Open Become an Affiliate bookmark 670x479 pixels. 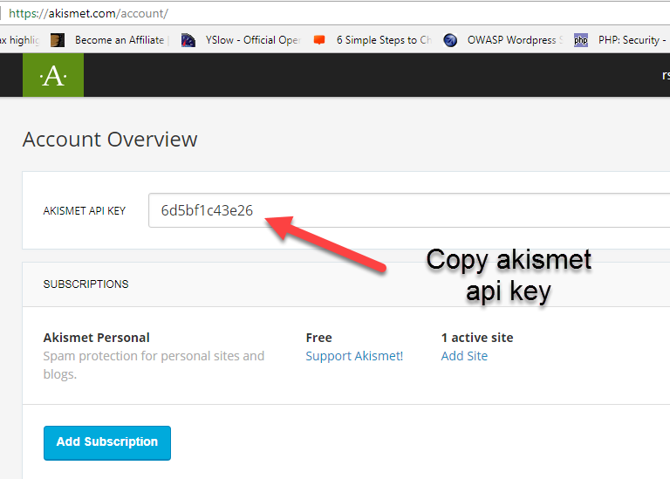coord(120,40)
